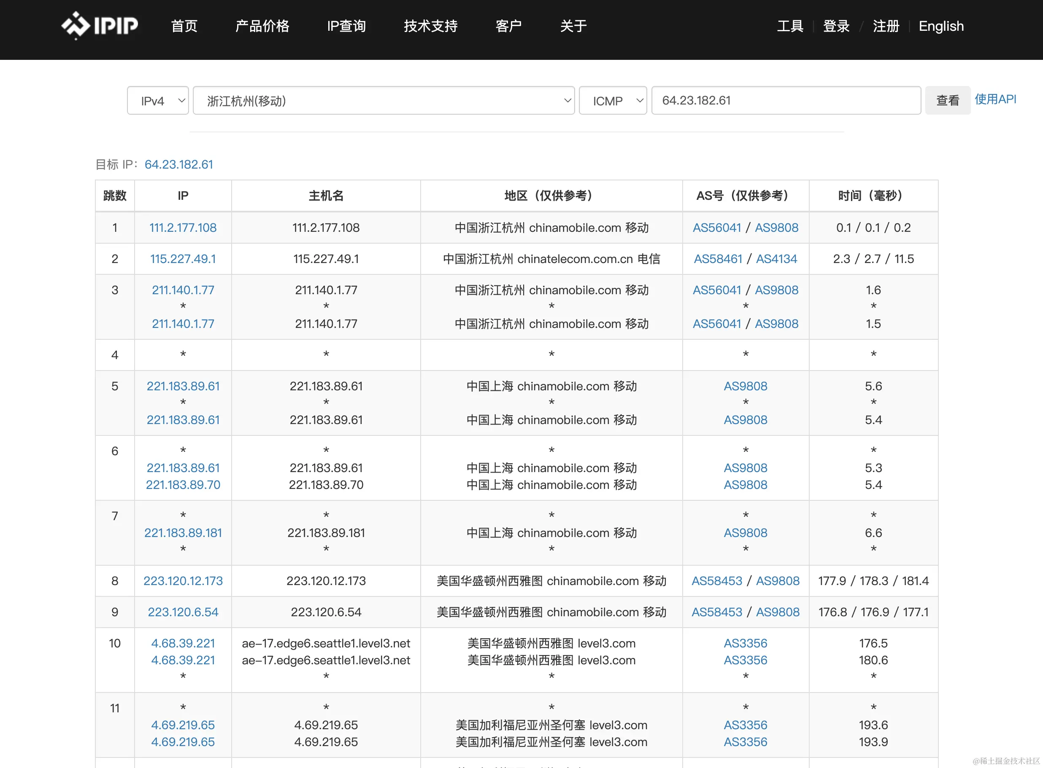Open AS56041 link in hop 1
This screenshot has width=1043, height=768.
(717, 228)
